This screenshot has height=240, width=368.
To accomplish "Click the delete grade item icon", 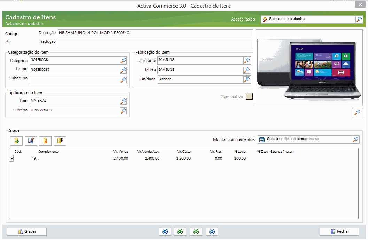I will (x=45, y=141).
